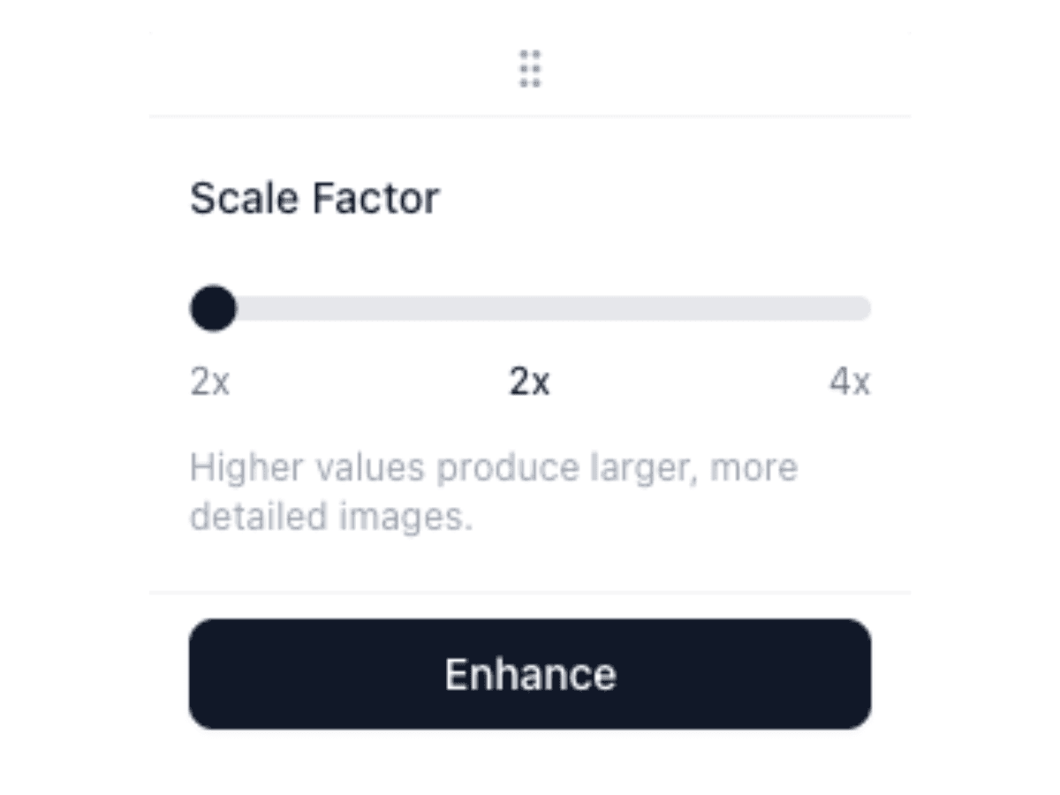The width and height of the screenshot is (1060, 795).
Task: Click the middle of the slider track
Action: click(x=530, y=308)
